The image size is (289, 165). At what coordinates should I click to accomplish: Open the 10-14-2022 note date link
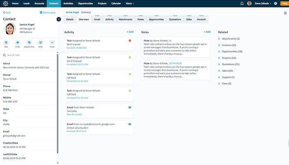point(175,63)
